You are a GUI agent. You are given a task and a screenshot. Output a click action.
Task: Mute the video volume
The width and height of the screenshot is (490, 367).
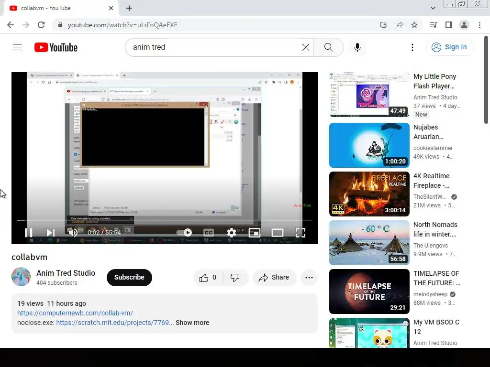click(73, 233)
